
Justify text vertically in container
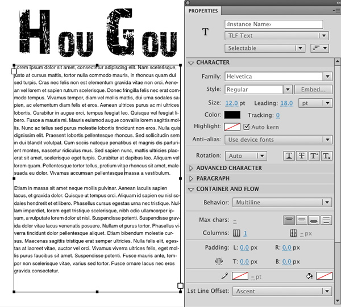tap(326, 220)
